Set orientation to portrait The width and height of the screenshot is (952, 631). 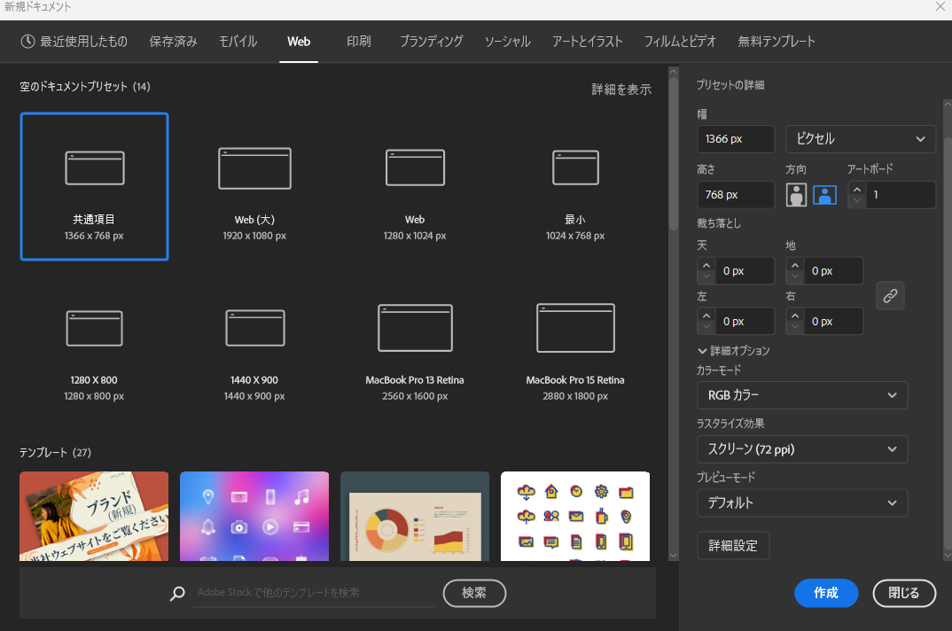pyautogui.click(x=797, y=195)
